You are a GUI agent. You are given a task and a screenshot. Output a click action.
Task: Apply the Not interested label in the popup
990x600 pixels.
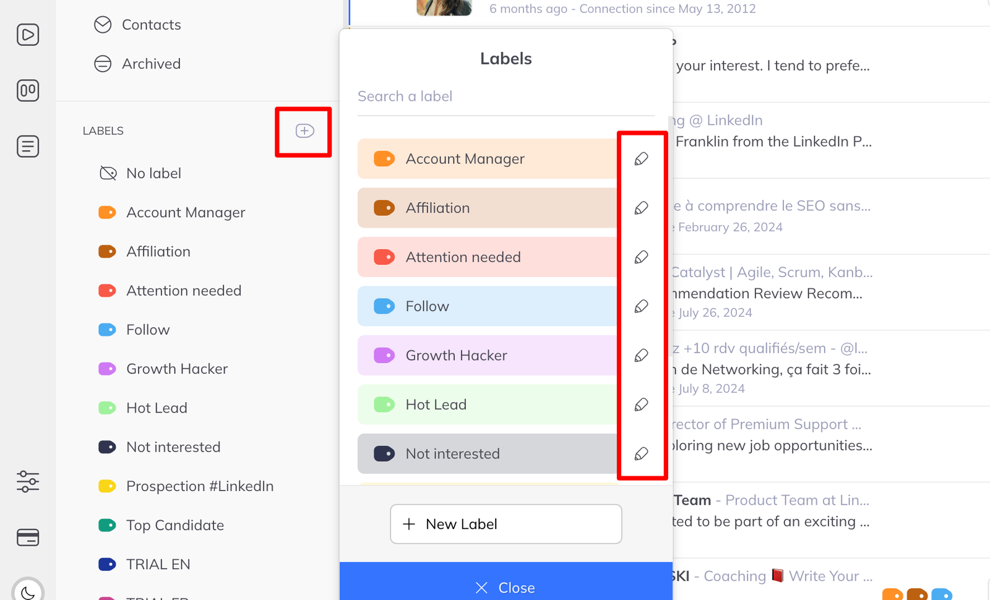tap(487, 454)
